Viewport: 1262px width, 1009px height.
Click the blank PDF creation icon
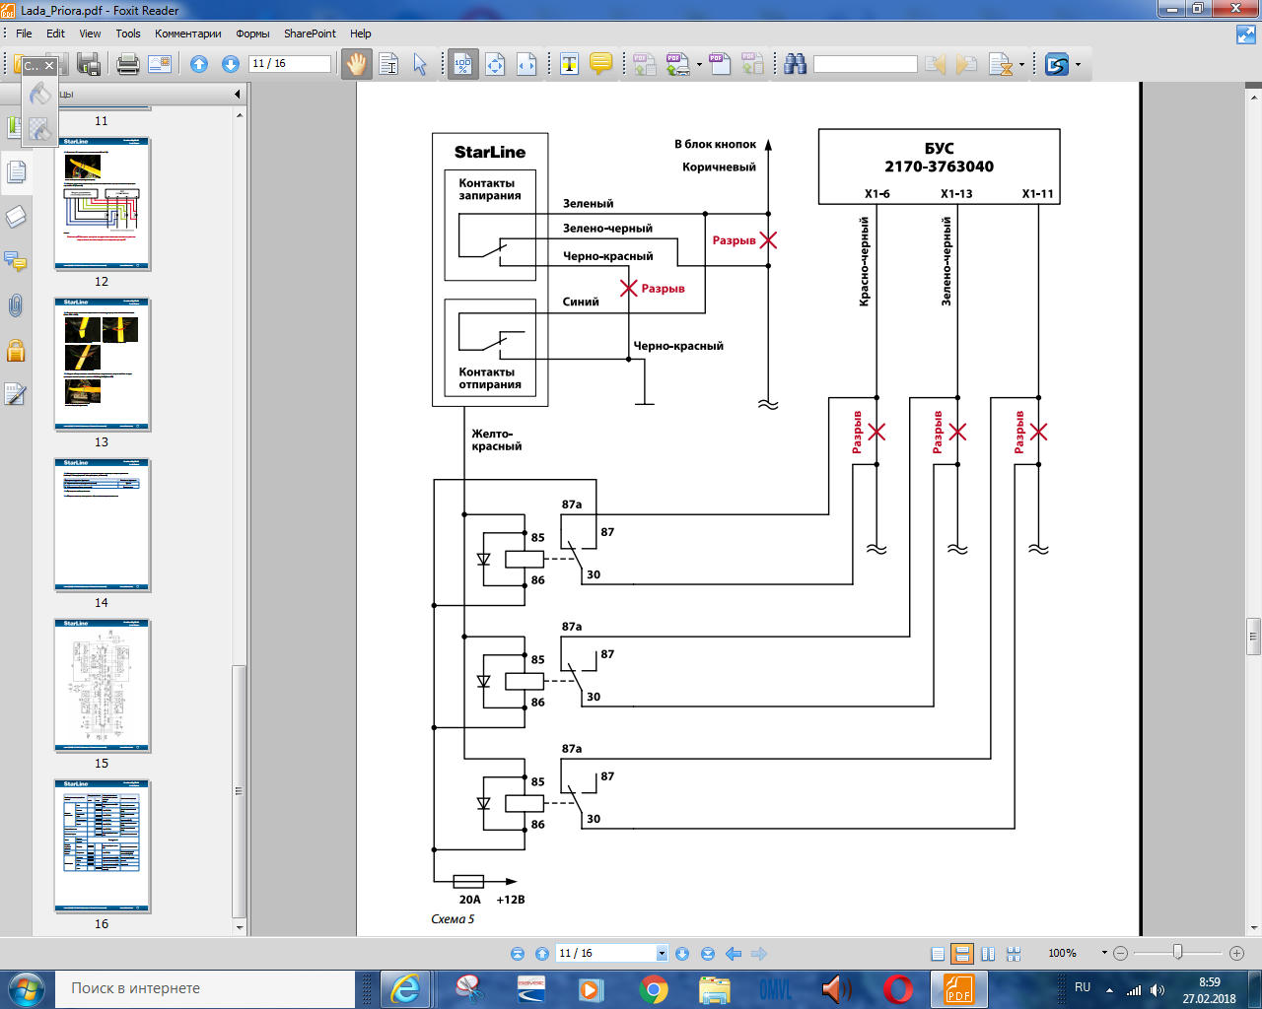point(719,64)
